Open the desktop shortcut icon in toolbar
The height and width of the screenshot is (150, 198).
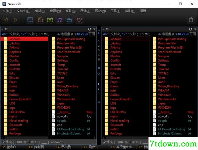(30, 20)
